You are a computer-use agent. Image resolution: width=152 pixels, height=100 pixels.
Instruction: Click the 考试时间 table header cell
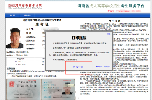(x=21, y=59)
